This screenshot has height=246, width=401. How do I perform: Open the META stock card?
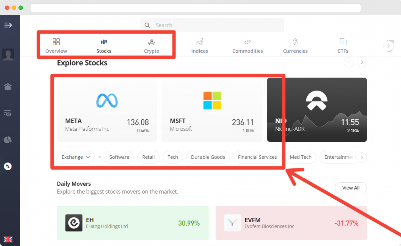(x=107, y=110)
